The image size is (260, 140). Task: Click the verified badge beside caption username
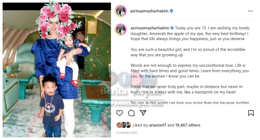(x=172, y=28)
